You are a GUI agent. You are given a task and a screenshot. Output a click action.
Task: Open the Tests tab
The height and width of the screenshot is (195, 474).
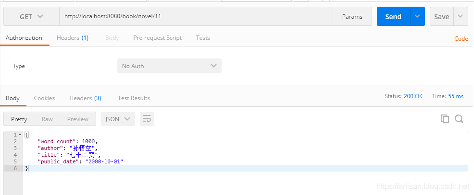(203, 38)
